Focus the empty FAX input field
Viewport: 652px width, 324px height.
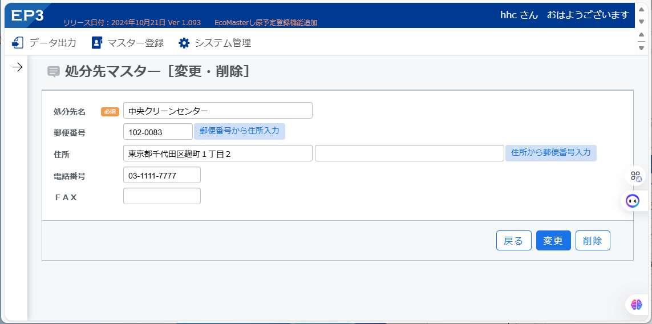tap(162, 196)
